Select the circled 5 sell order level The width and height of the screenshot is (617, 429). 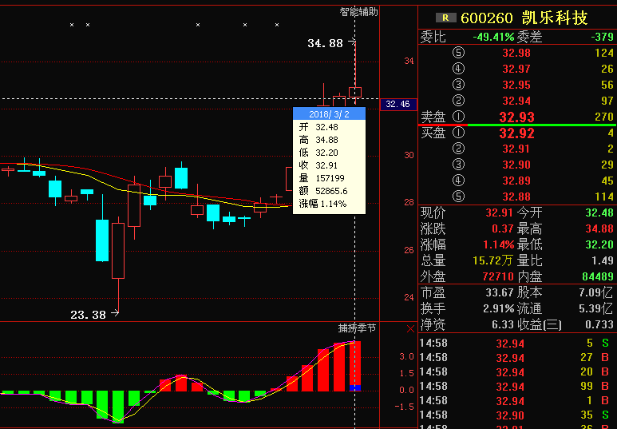coord(458,53)
